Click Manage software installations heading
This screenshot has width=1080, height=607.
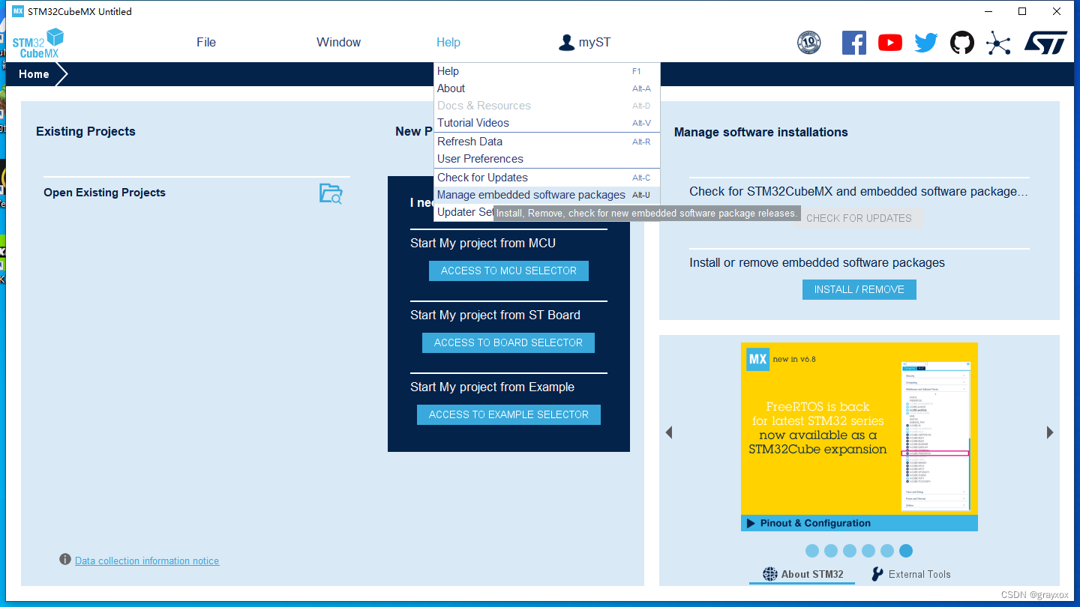pyautogui.click(x=760, y=132)
